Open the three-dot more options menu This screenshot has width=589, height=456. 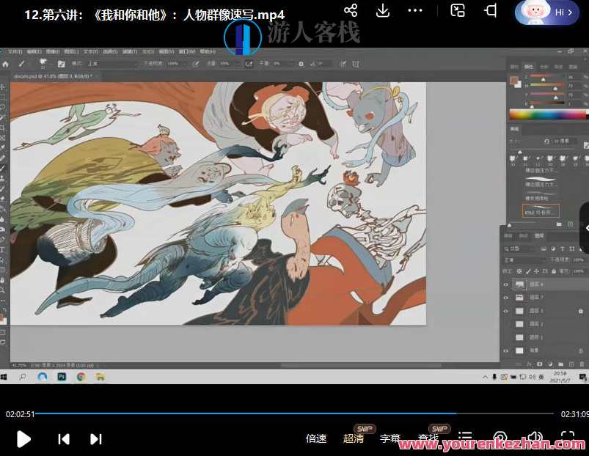click(415, 10)
